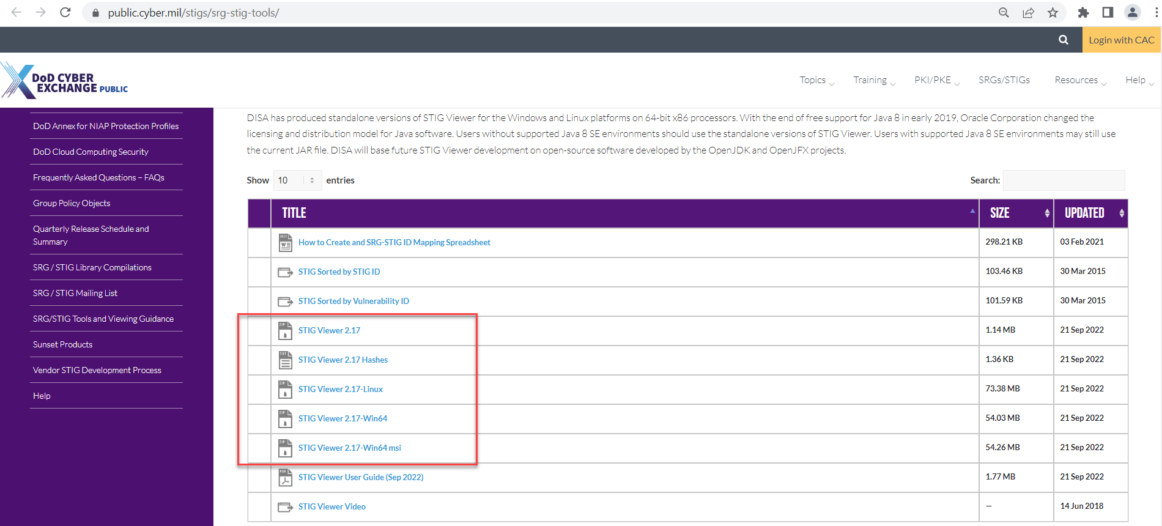
Task: Expand the Resources navigation menu
Action: click(1081, 80)
